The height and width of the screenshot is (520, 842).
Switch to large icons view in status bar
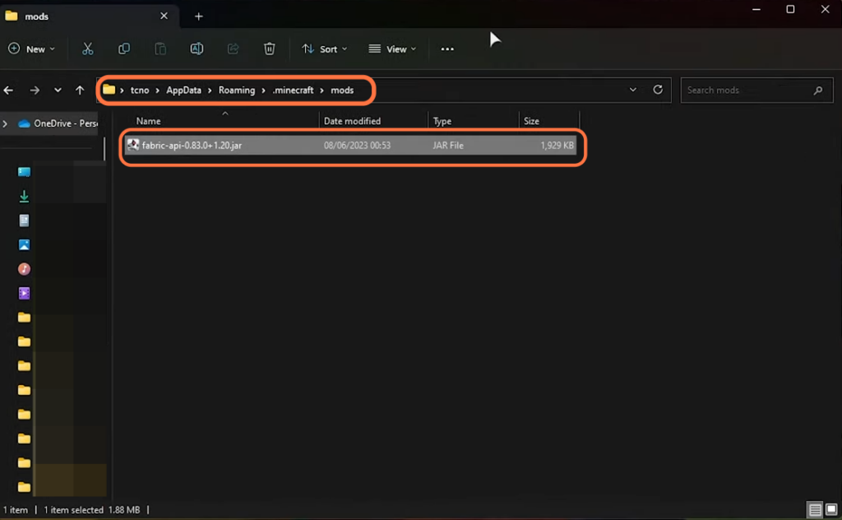click(x=831, y=509)
